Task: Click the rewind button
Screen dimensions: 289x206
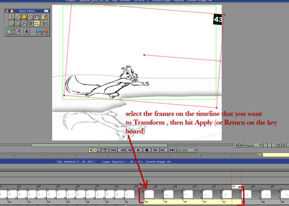Action: (122, 150)
